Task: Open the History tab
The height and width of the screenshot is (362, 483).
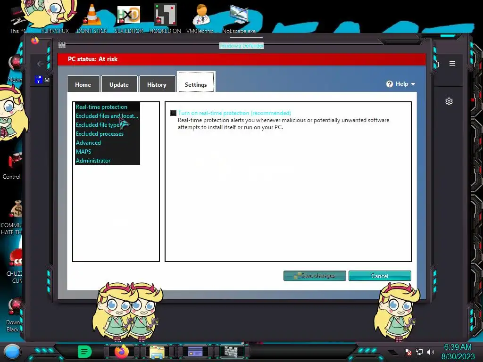Action: click(x=157, y=84)
